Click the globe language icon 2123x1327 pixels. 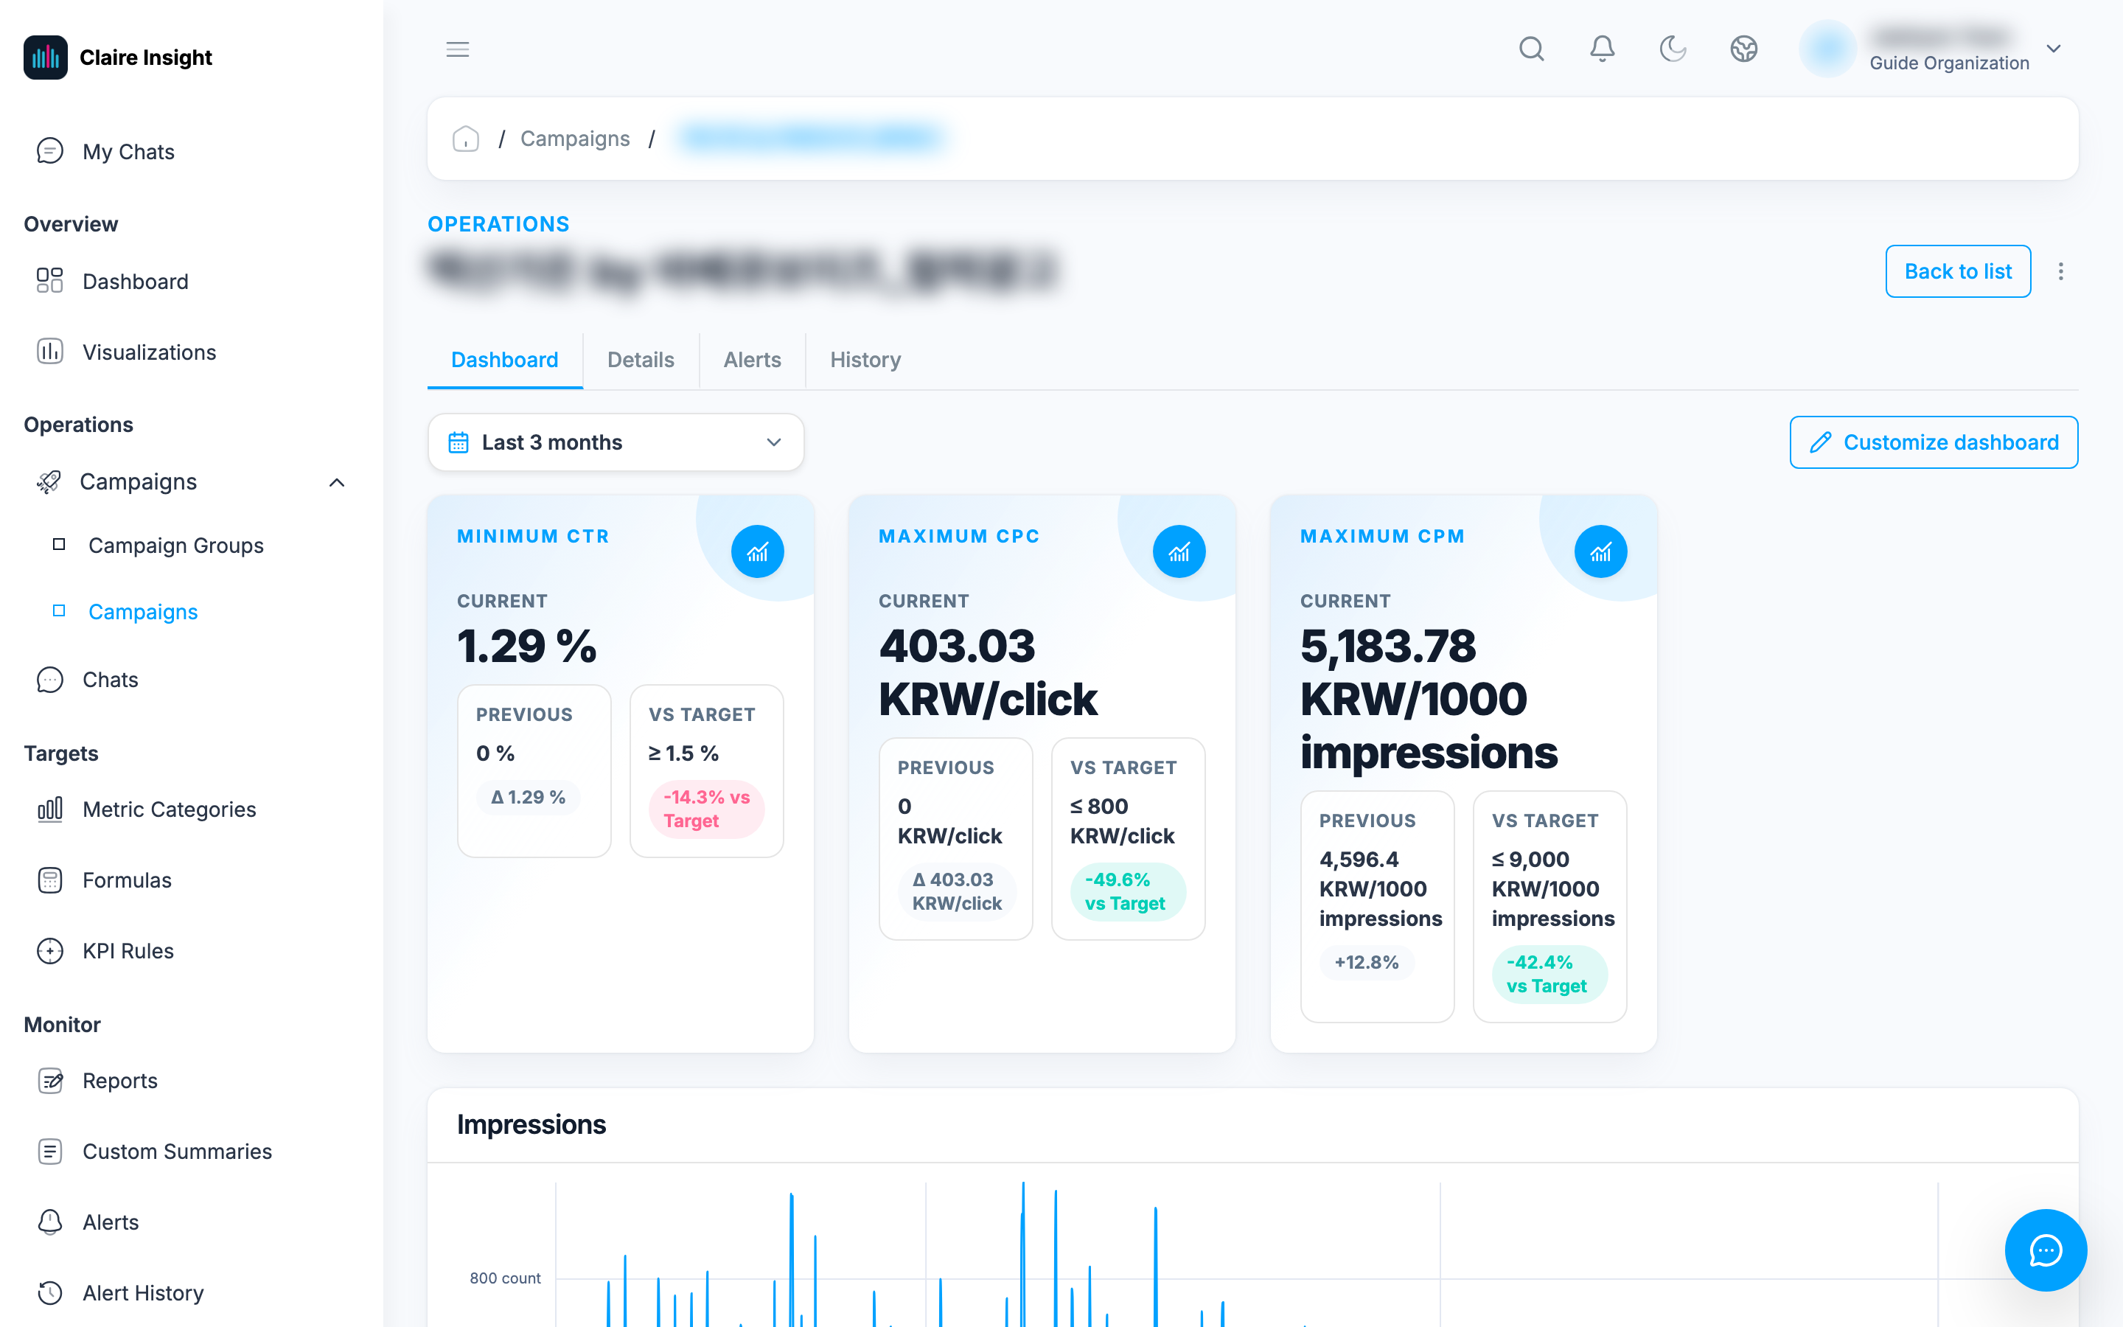point(1743,49)
